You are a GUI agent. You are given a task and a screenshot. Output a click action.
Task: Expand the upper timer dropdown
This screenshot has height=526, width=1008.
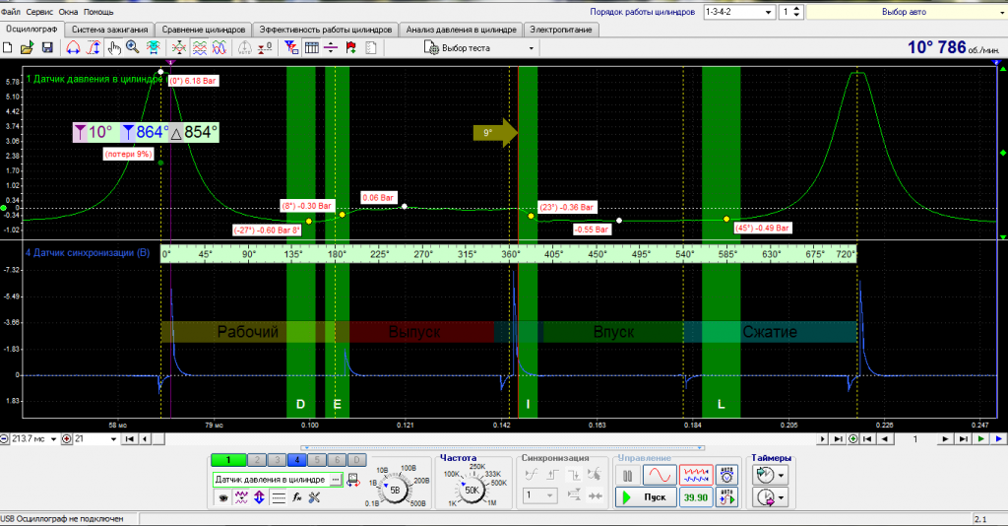(781, 476)
